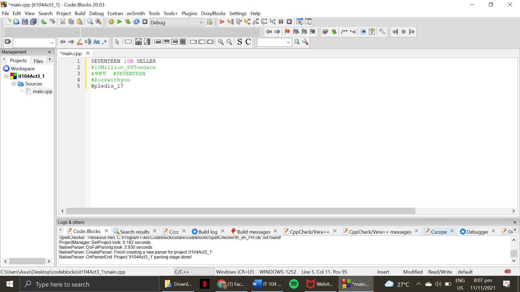This screenshot has width=520, height=292.
Task: Open the Debug build target dropdown
Action: [177, 22]
